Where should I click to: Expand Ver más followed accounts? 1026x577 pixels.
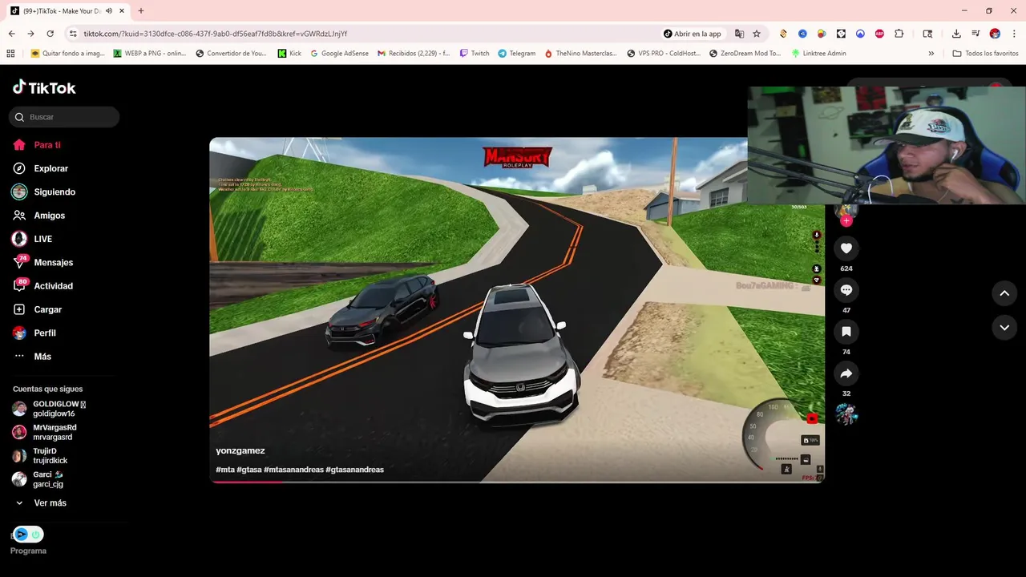coord(40,503)
